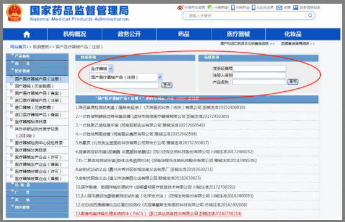Click 查询 button in advanced search panel

pos(293,81)
